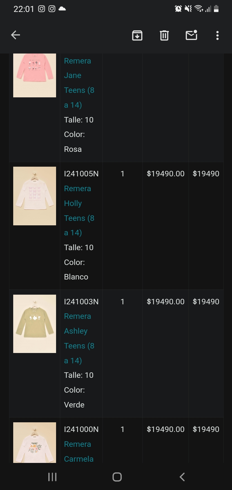Tap the white Holly shirt thumbnail

click(x=34, y=196)
